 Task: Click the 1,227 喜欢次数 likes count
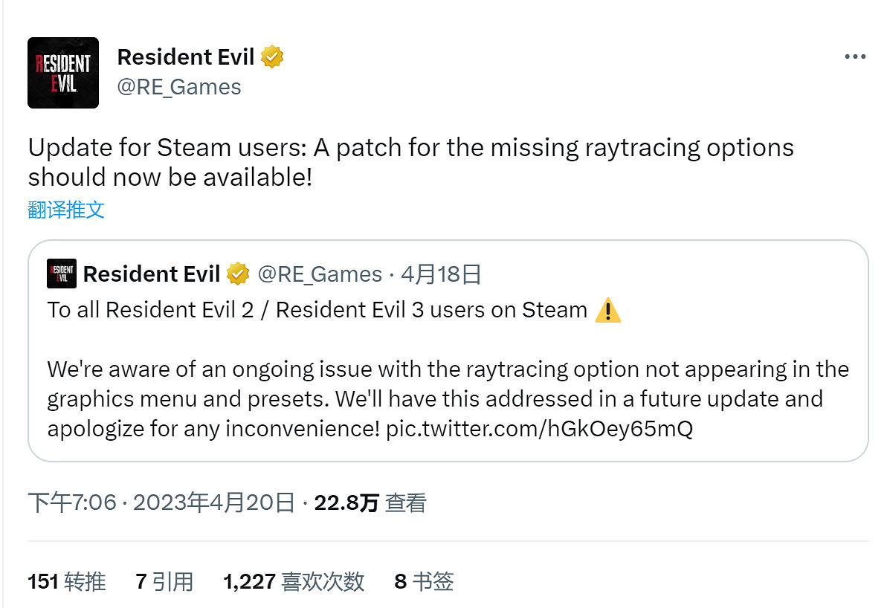tap(294, 582)
